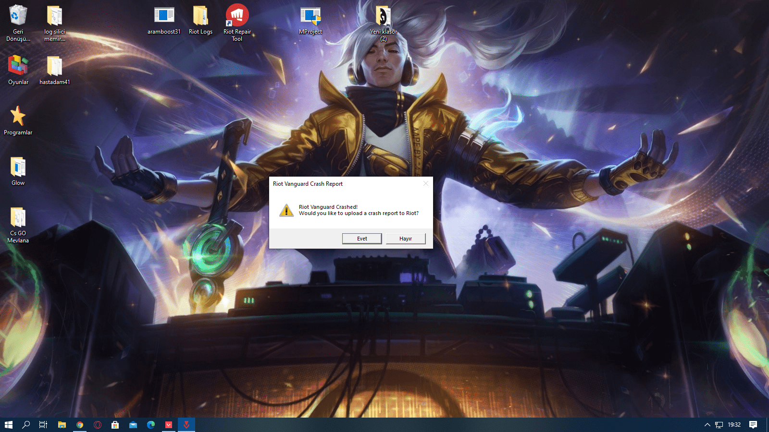Select the MProject desktop icon
Image resolution: width=769 pixels, height=432 pixels.
pos(310,20)
